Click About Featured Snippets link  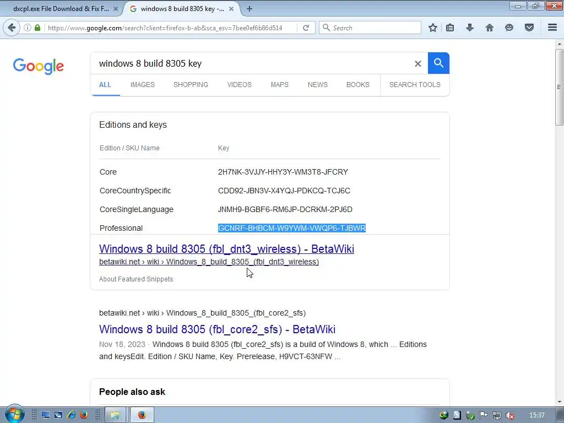(136, 279)
